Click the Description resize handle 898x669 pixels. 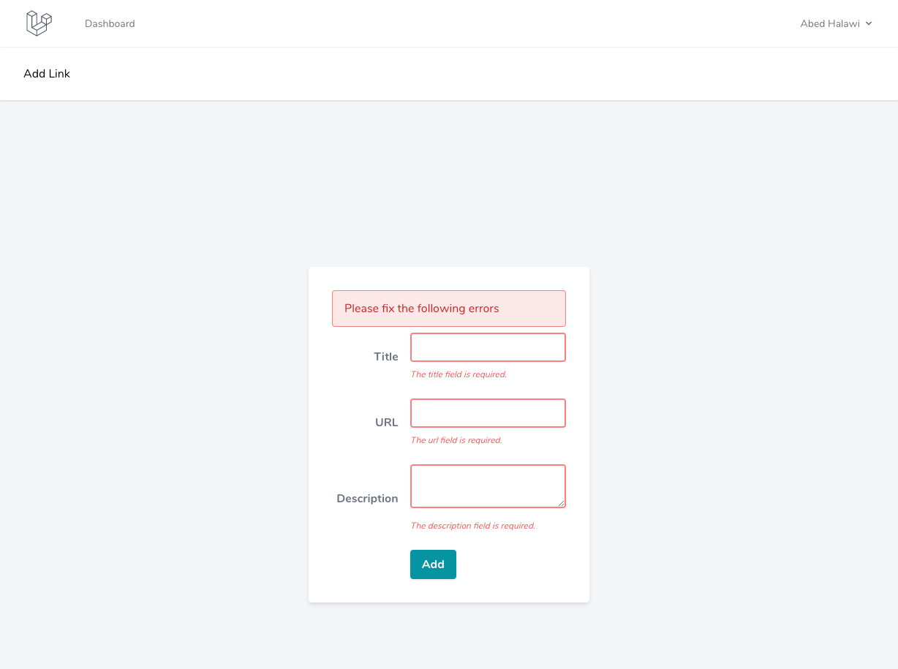coord(562,503)
